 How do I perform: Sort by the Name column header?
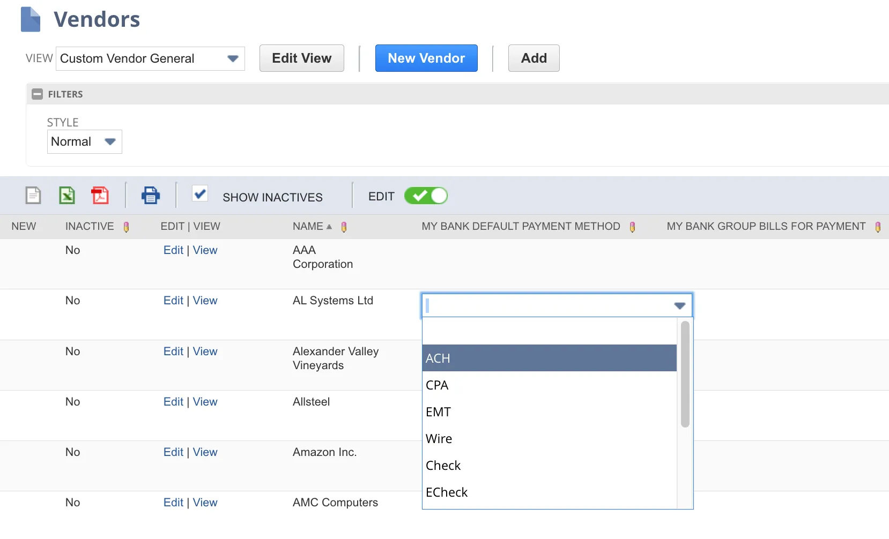[x=308, y=227]
